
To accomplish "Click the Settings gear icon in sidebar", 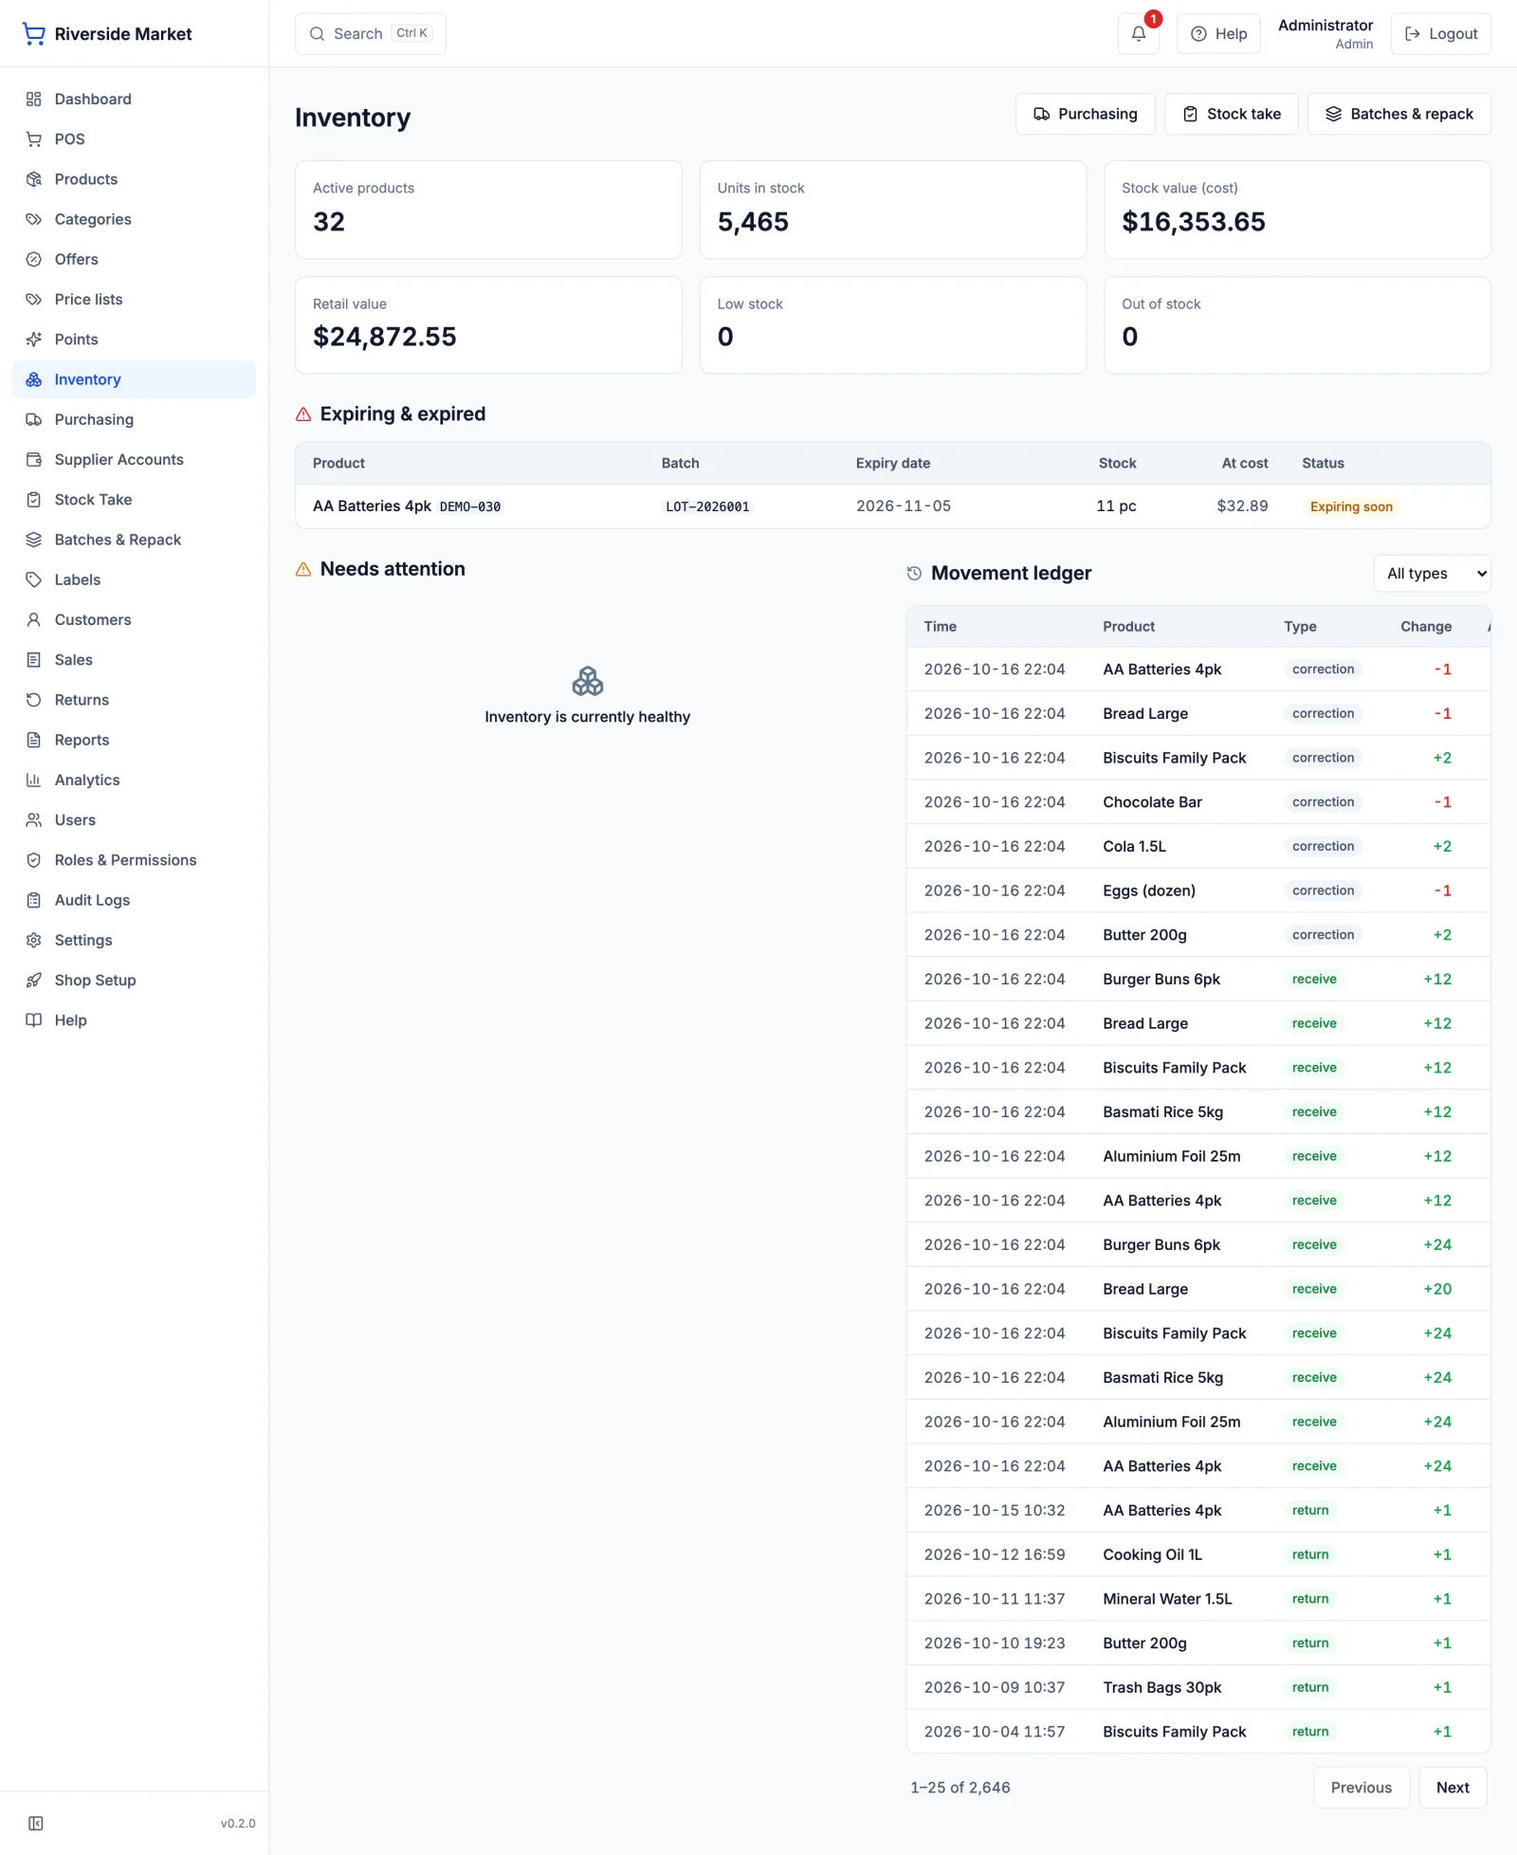I will 34,940.
